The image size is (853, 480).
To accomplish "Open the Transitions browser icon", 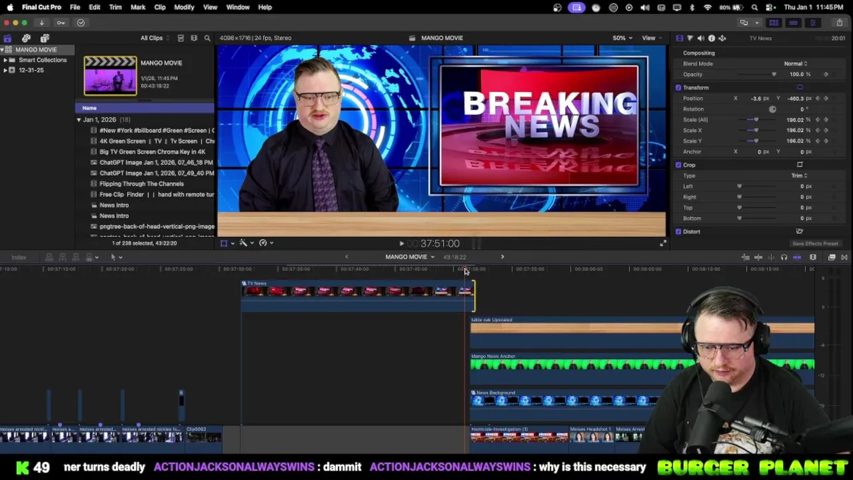I will [x=844, y=257].
